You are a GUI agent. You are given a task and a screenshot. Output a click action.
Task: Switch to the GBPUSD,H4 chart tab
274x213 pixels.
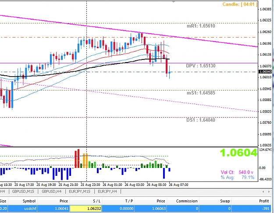click(x=52, y=192)
